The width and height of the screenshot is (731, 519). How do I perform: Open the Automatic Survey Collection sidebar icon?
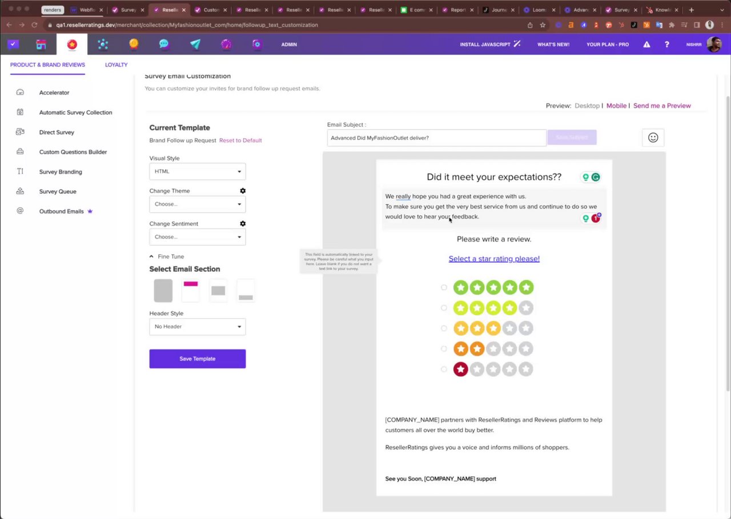[20, 112]
